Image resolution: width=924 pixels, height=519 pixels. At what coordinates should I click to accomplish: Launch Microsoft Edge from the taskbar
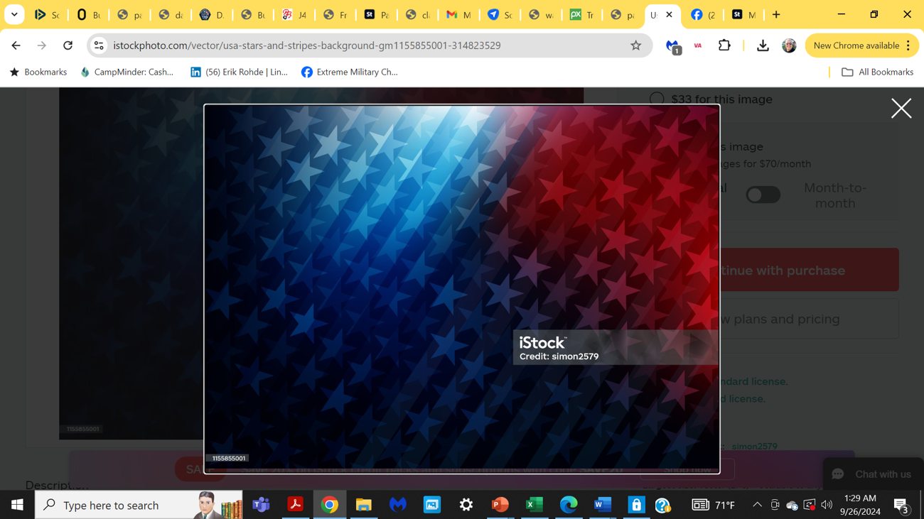click(x=568, y=505)
